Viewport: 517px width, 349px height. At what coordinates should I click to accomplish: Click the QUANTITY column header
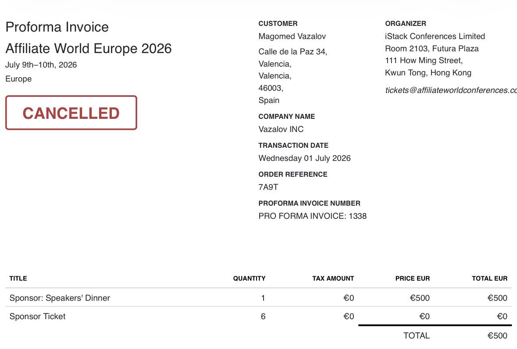(x=249, y=278)
